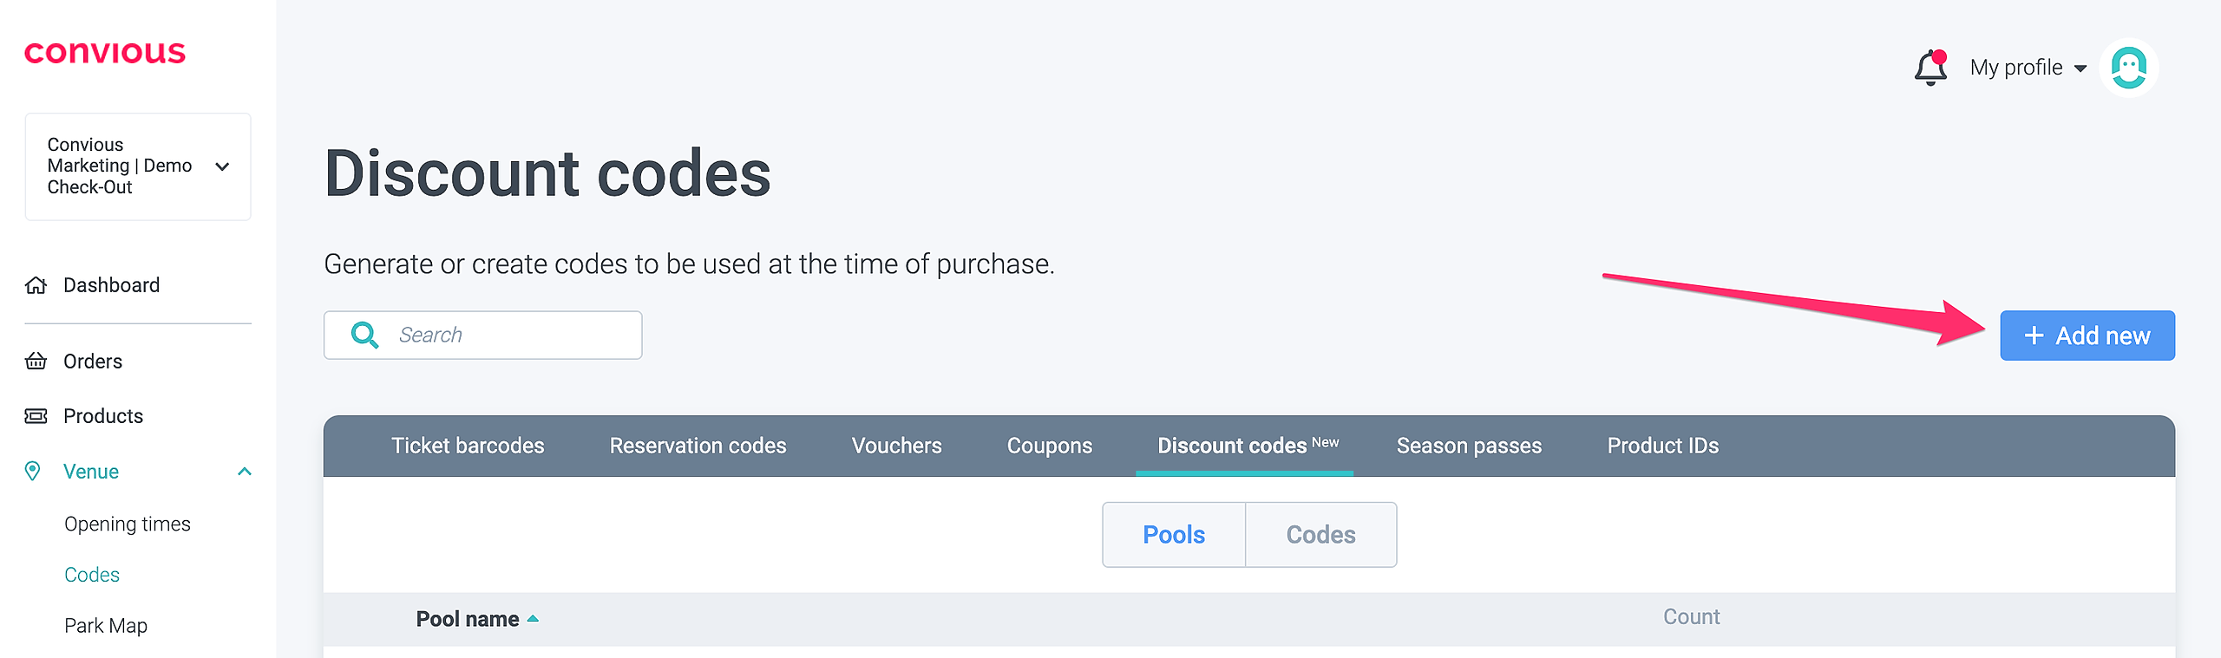Click the Convious logo

point(105,53)
